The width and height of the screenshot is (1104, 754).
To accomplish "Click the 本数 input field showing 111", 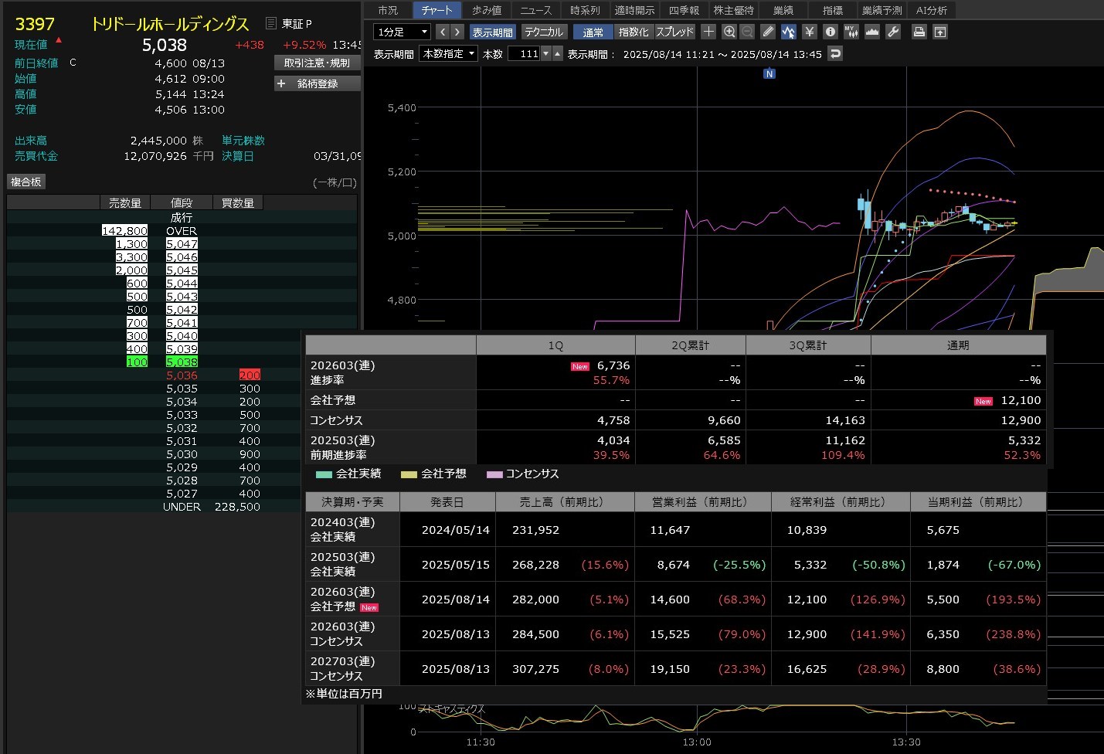I will coord(524,53).
